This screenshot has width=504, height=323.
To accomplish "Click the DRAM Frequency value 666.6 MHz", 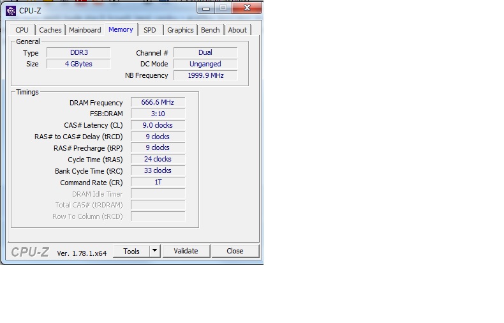I will click(158, 102).
